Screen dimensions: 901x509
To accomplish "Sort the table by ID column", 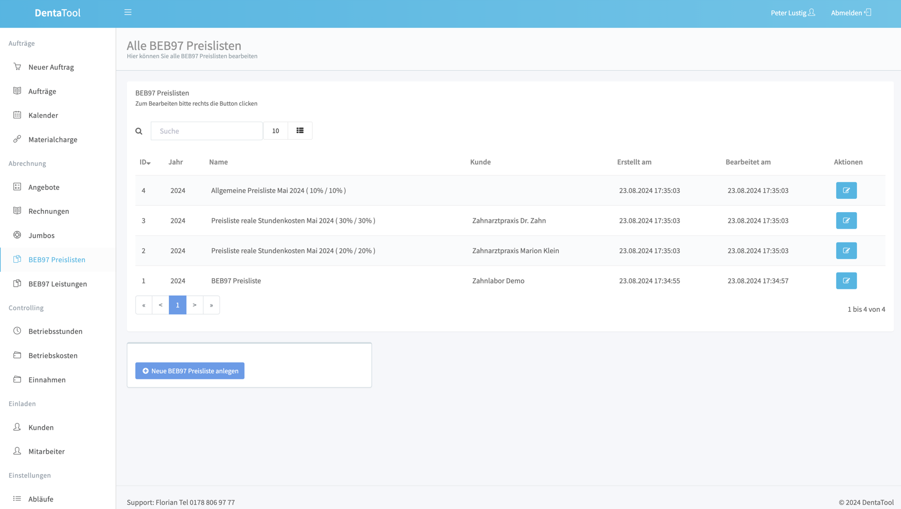I will coord(144,162).
